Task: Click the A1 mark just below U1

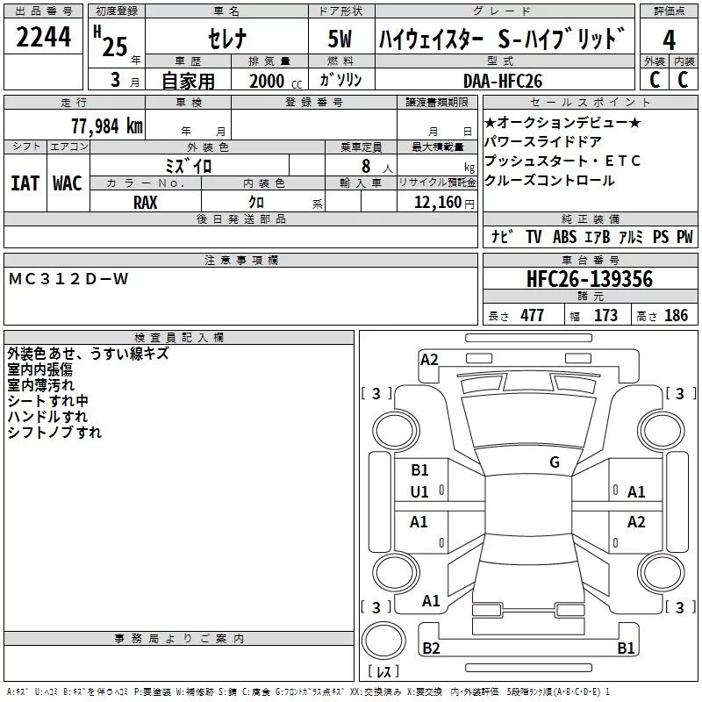Action: pyautogui.click(x=419, y=521)
